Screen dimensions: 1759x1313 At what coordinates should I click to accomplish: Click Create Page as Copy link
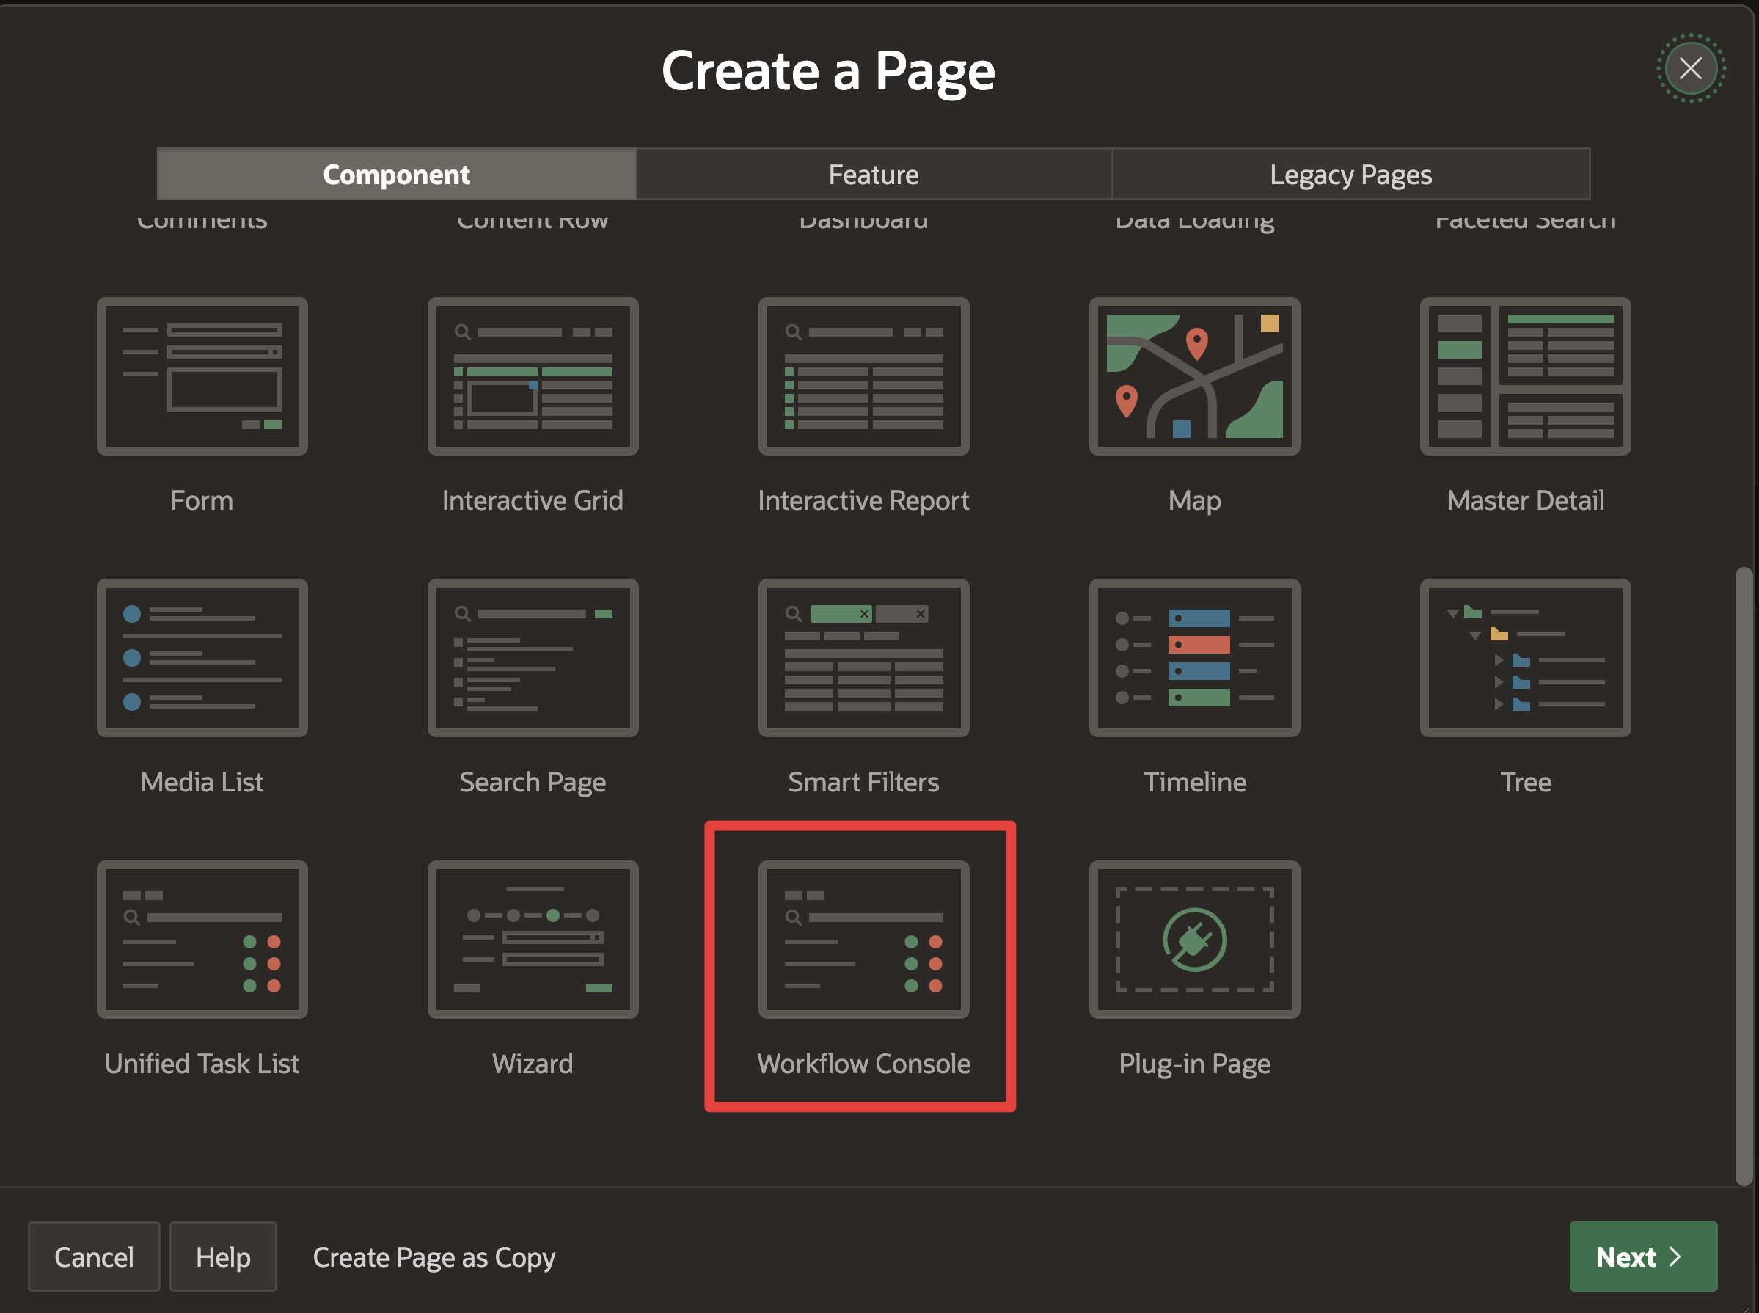pyautogui.click(x=434, y=1257)
